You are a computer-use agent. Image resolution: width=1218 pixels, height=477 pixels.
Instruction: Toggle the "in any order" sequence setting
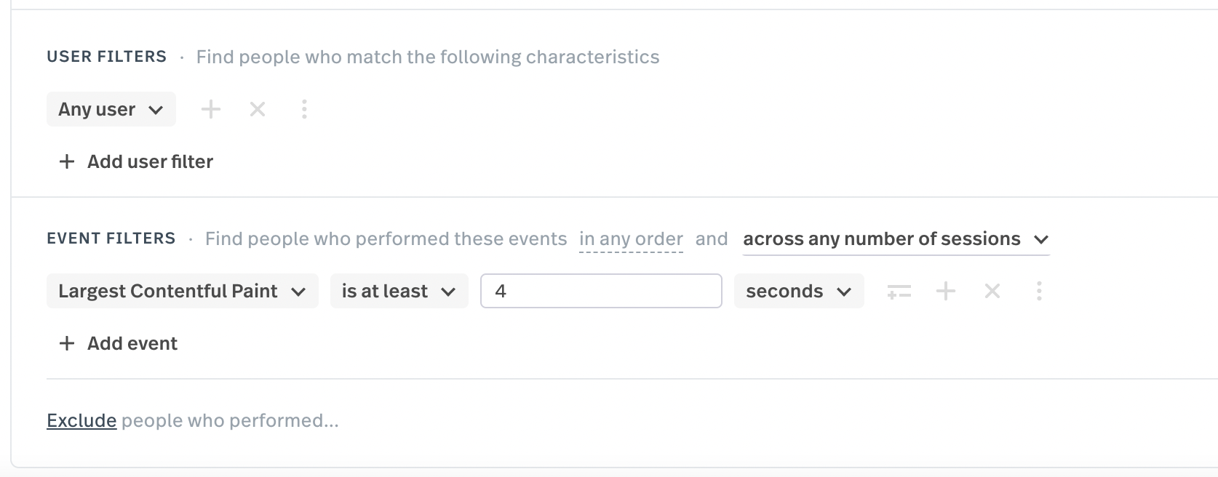[x=631, y=239]
